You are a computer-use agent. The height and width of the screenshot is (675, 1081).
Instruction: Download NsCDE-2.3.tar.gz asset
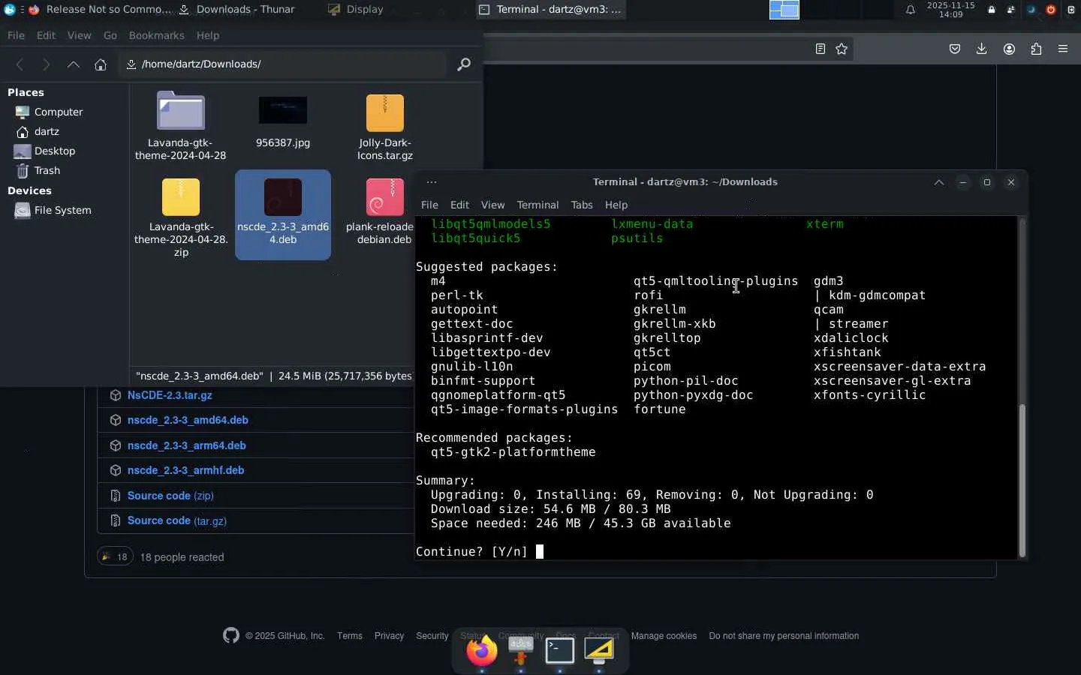(170, 395)
